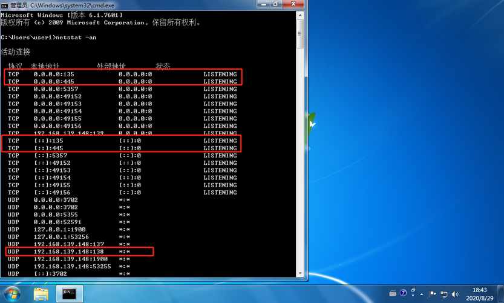
Task: Click IPv6 address [::]:135
Action: [x=48, y=141]
